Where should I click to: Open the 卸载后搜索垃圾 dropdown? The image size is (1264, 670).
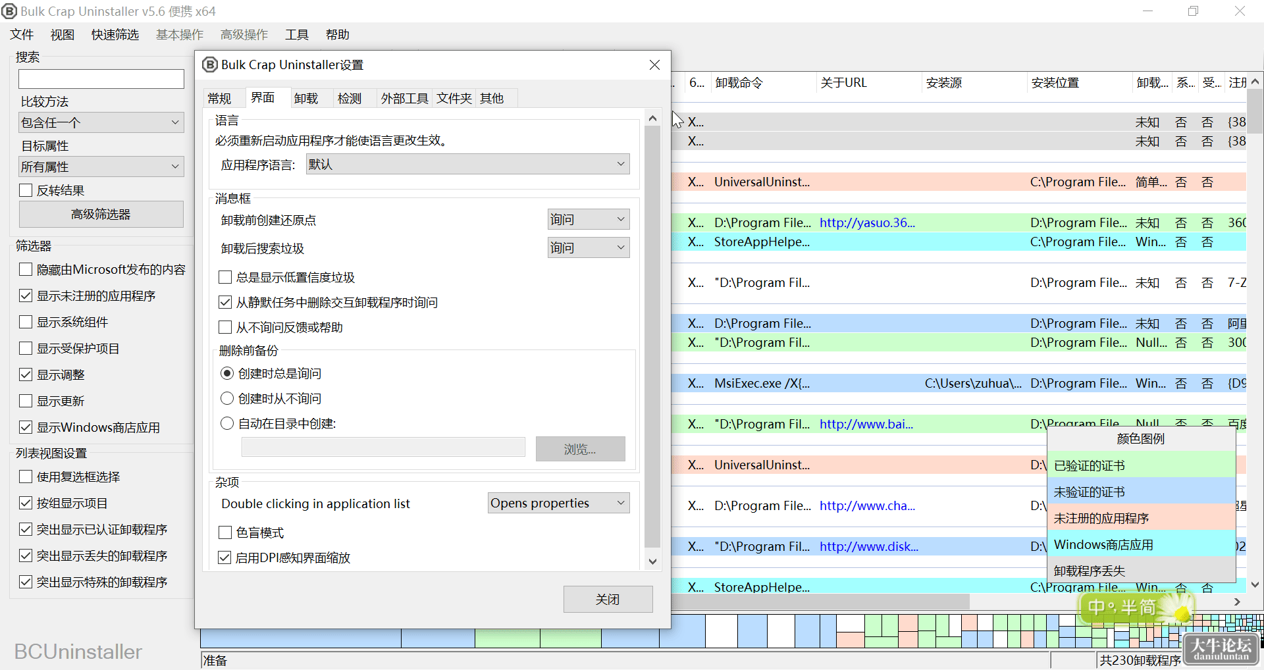click(x=589, y=247)
